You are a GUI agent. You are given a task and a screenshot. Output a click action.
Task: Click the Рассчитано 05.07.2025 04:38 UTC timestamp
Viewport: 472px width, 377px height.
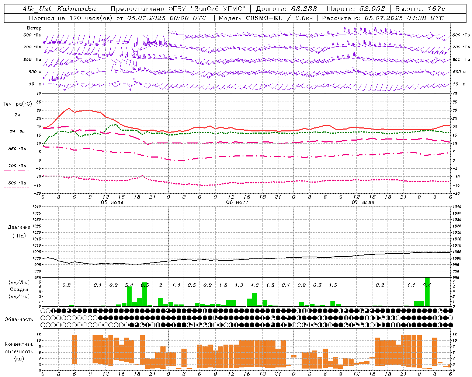click(x=383, y=18)
